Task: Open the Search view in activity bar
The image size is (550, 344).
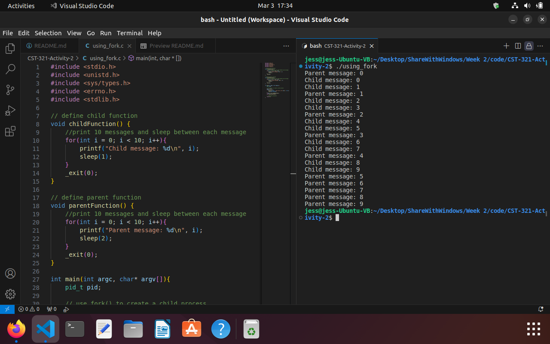Action: [x=10, y=69]
